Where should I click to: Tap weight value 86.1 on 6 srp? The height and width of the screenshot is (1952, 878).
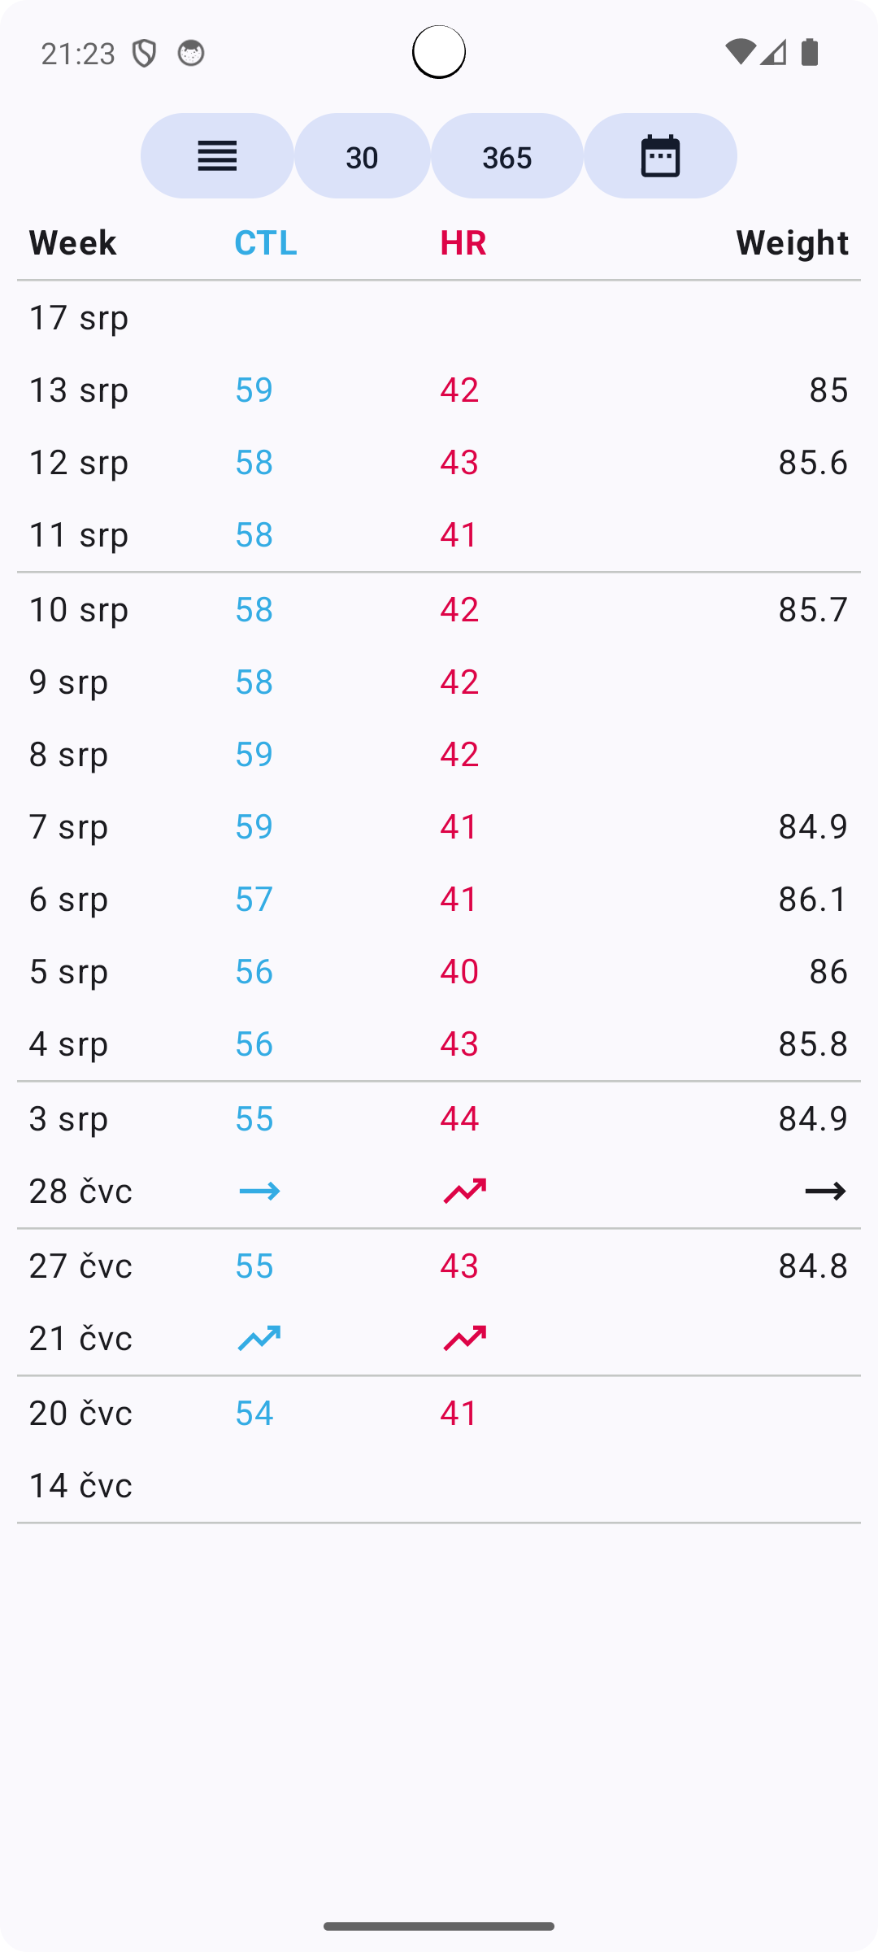pos(813,899)
